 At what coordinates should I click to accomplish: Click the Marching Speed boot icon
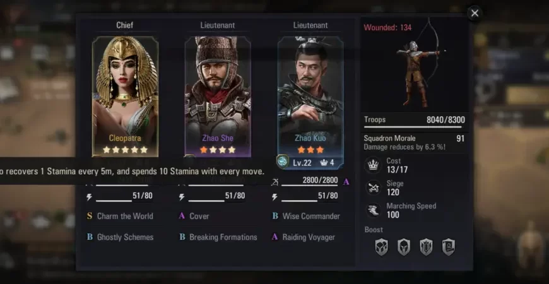pos(373,210)
